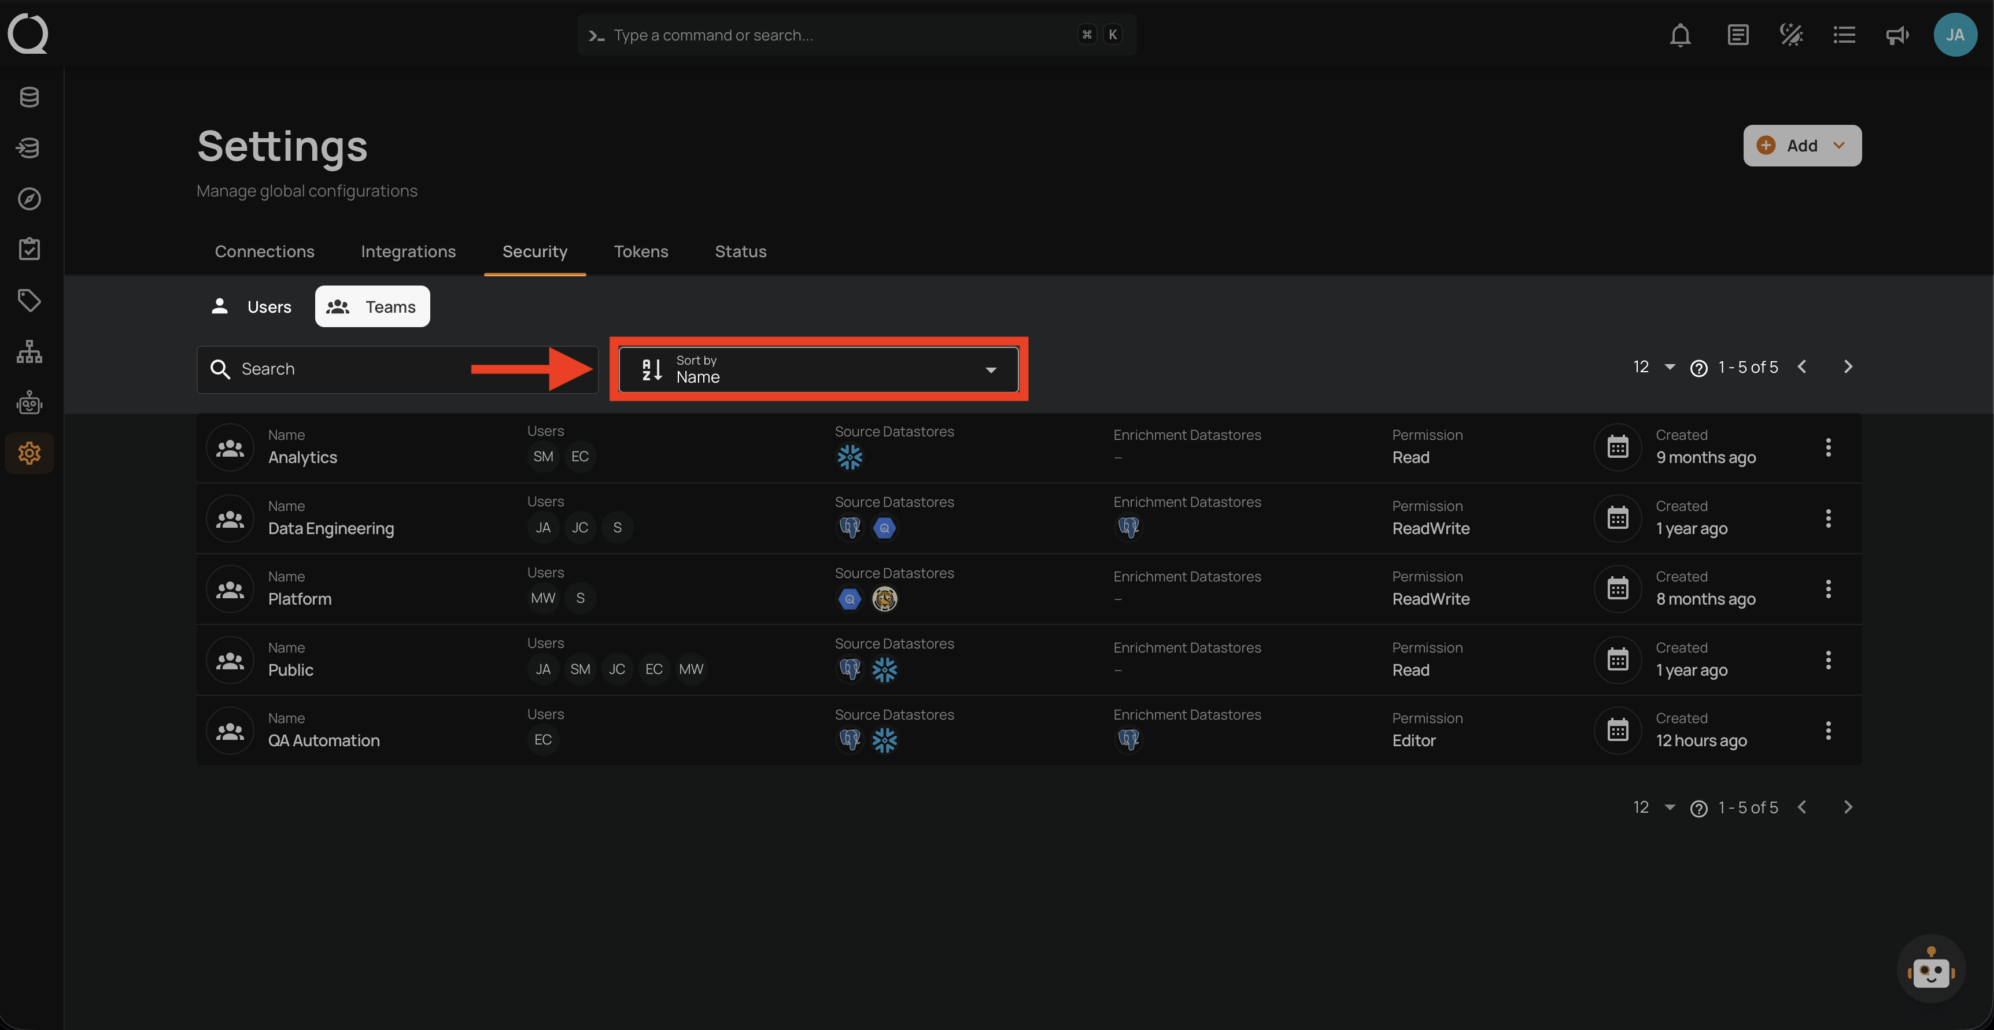
Task: Open the Platform team name
Action: point(300,599)
